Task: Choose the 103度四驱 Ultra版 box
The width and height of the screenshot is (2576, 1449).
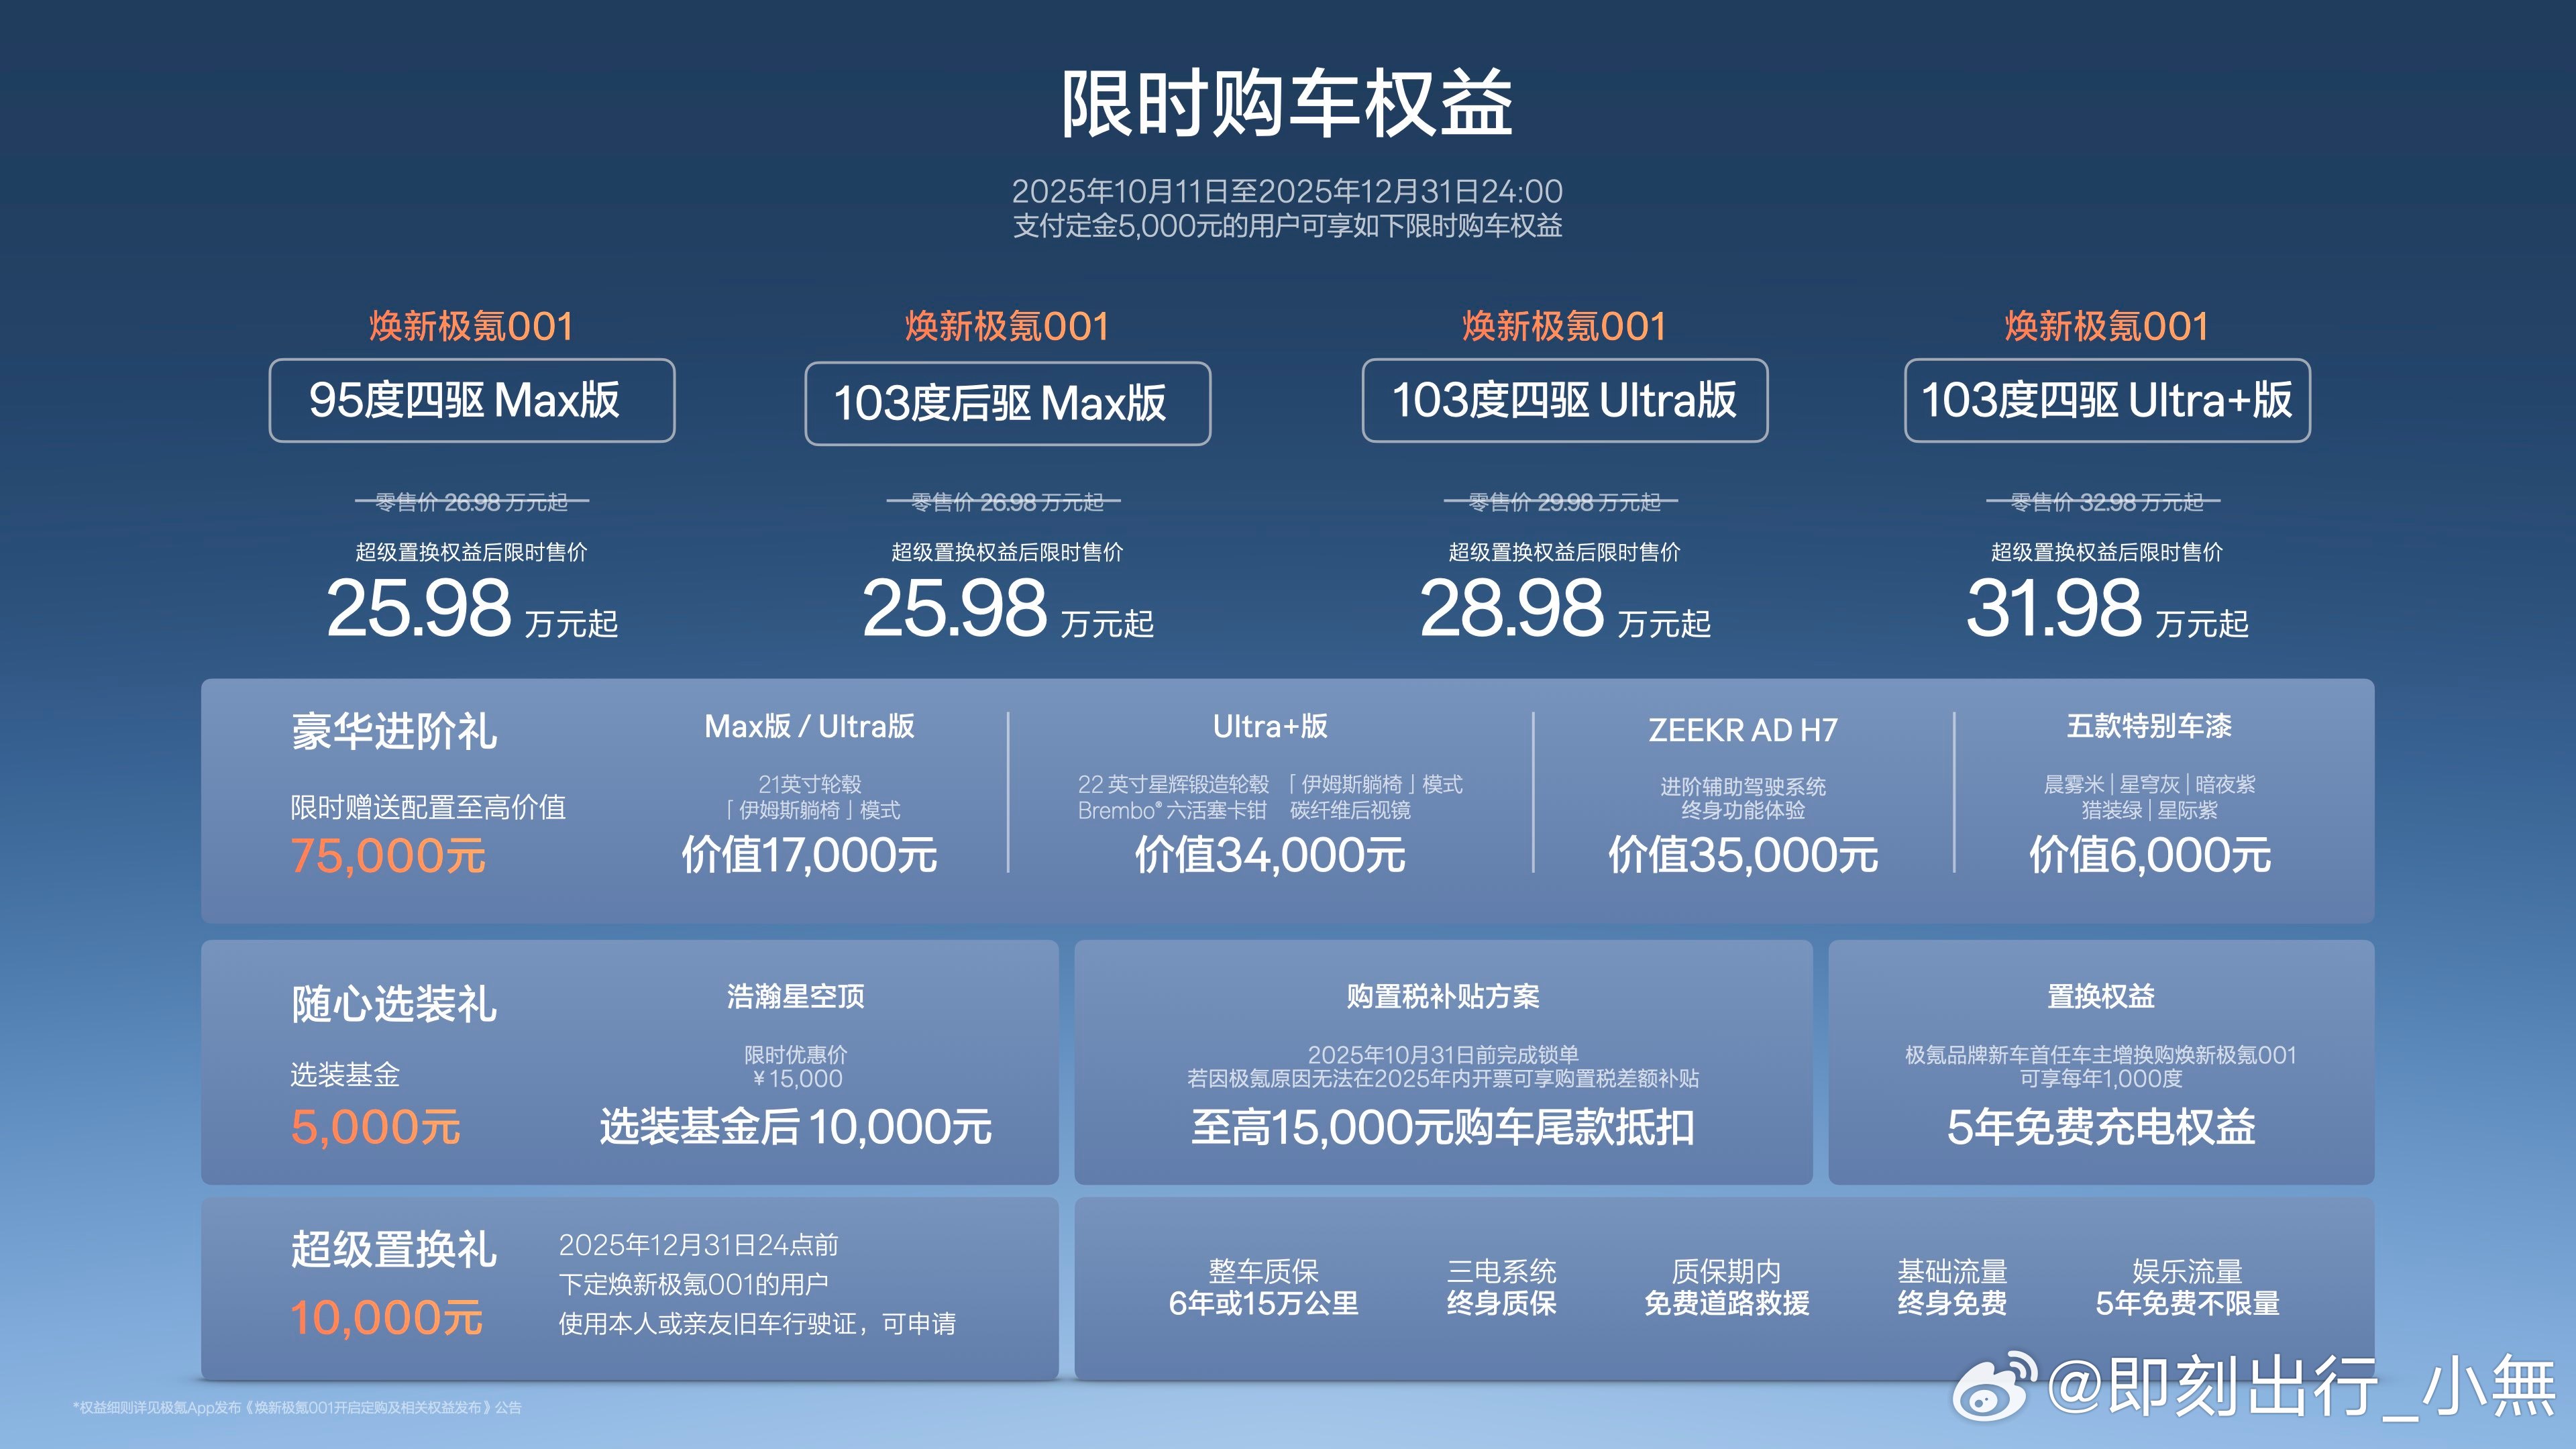Action: click(1564, 400)
